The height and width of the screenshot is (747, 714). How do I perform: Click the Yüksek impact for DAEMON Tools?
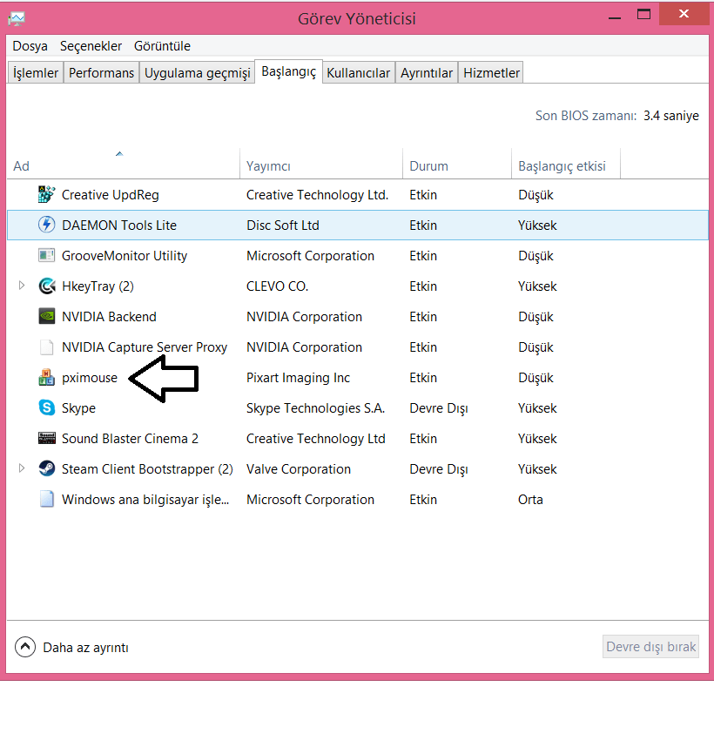pos(537,225)
